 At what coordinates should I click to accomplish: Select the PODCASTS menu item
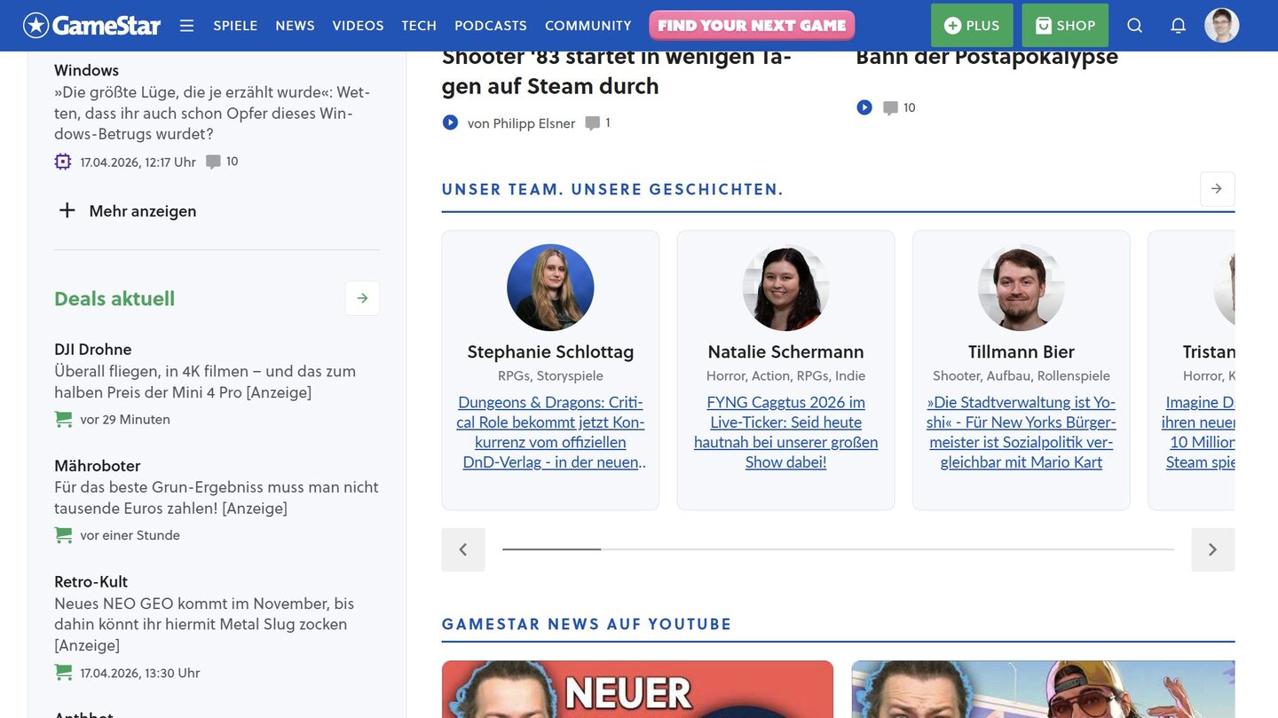click(490, 26)
